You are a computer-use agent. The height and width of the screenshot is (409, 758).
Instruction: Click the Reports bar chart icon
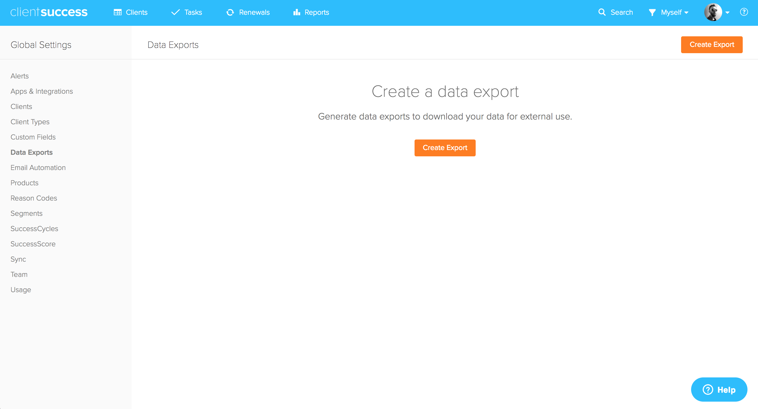(x=296, y=12)
